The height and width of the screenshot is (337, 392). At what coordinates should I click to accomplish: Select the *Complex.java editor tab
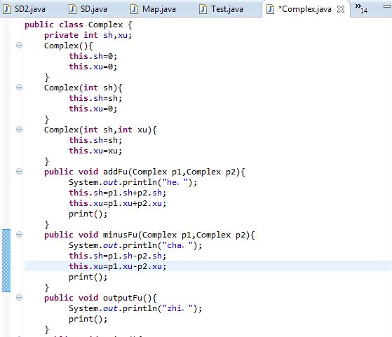305,9
